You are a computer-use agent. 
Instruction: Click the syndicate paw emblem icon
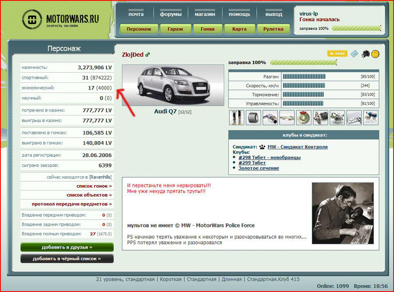tap(262, 147)
